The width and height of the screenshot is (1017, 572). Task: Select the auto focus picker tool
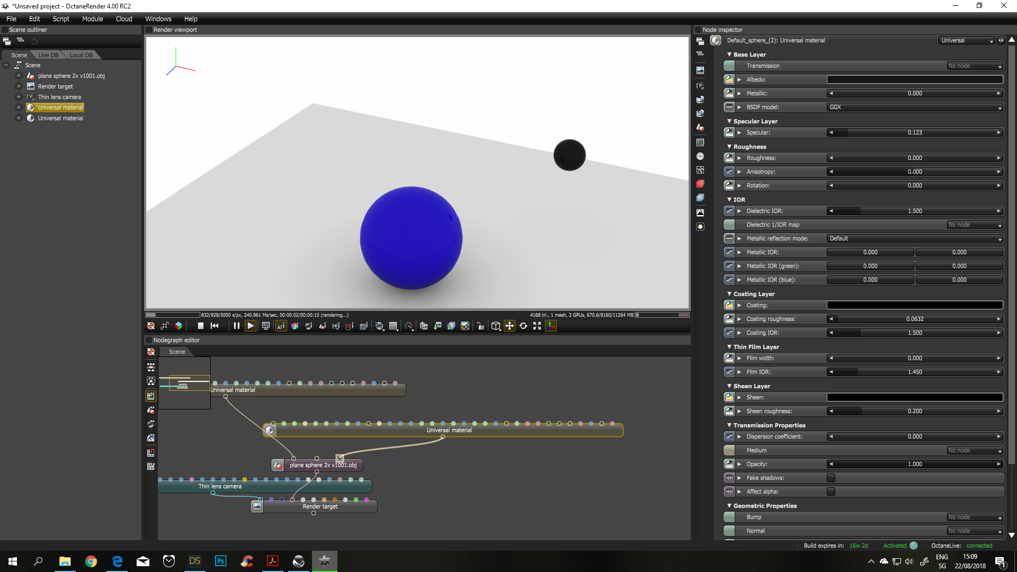[281, 326]
